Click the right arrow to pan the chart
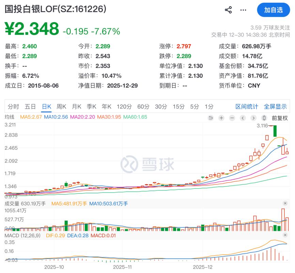The height and width of the screenshot is (273, 295). [x=254, y=118]
